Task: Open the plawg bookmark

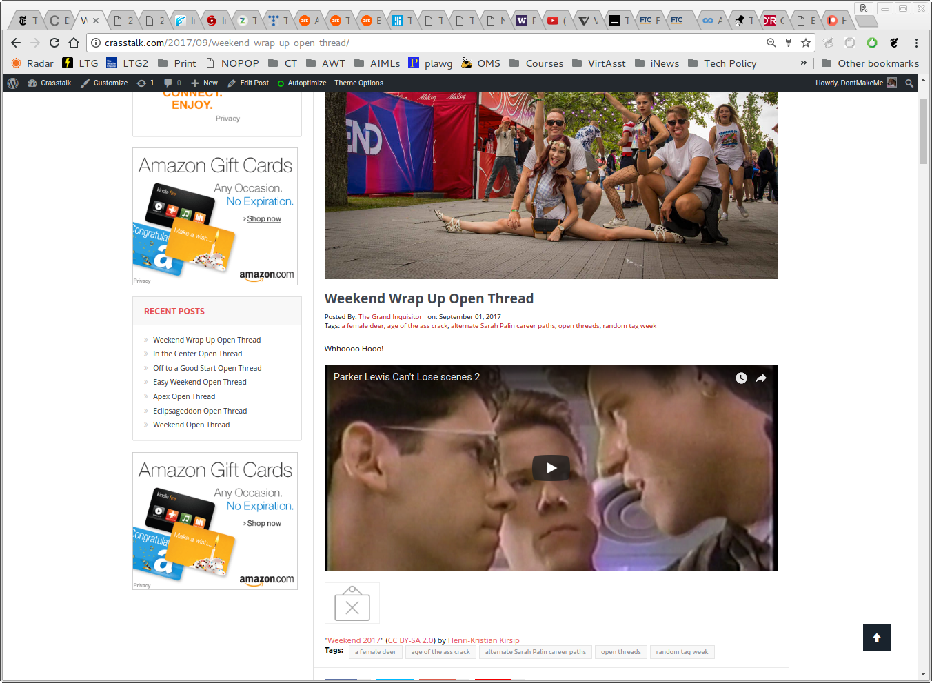Action: (430, 63)
